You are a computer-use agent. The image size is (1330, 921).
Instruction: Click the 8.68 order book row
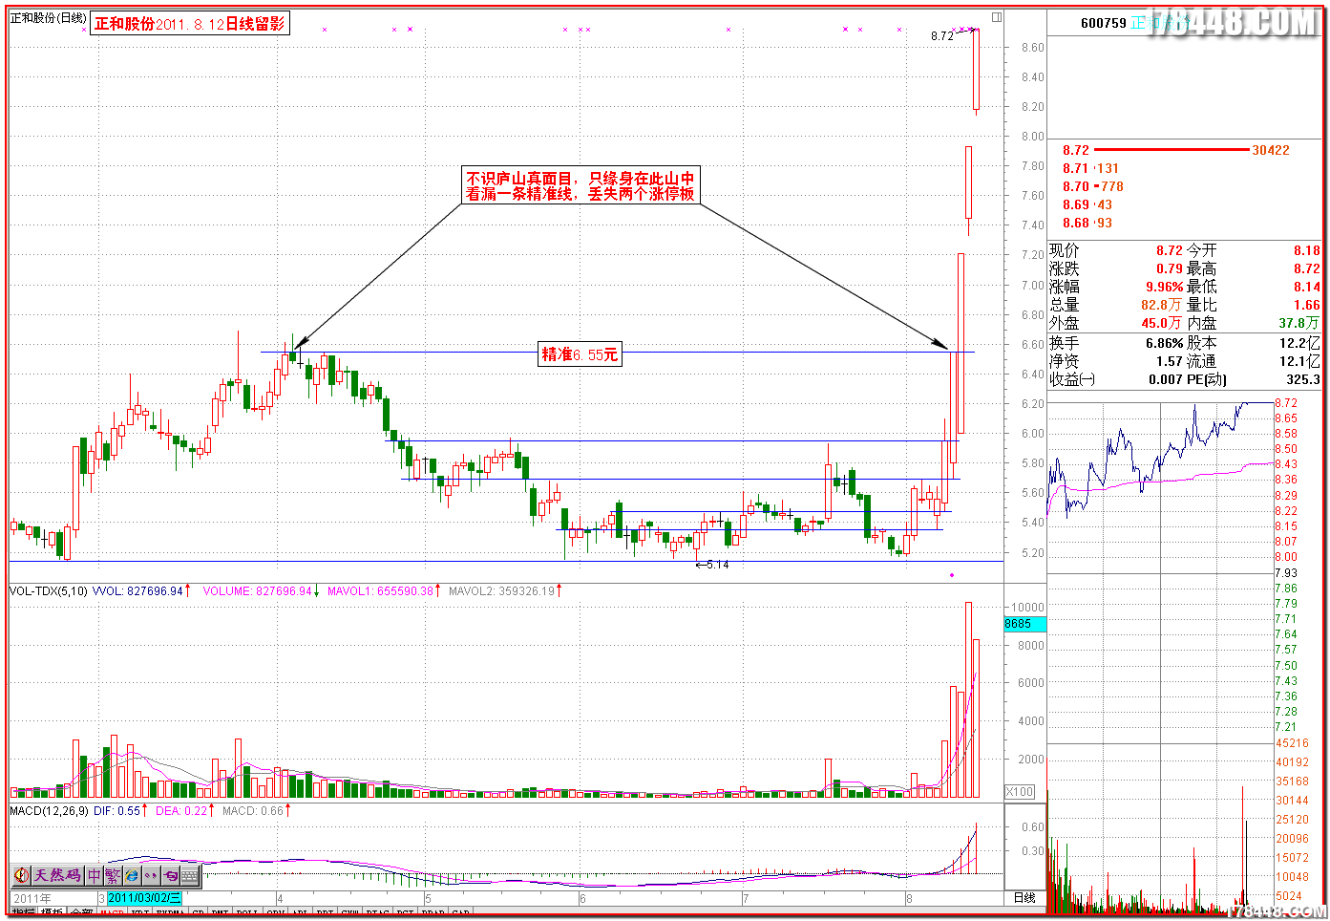(1087, 223)
